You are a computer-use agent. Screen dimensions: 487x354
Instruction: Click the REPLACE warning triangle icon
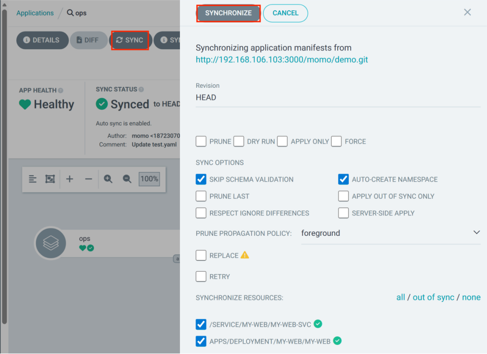point(245,255)
